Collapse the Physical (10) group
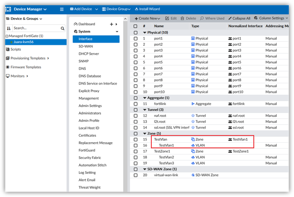 click(145, 33)
